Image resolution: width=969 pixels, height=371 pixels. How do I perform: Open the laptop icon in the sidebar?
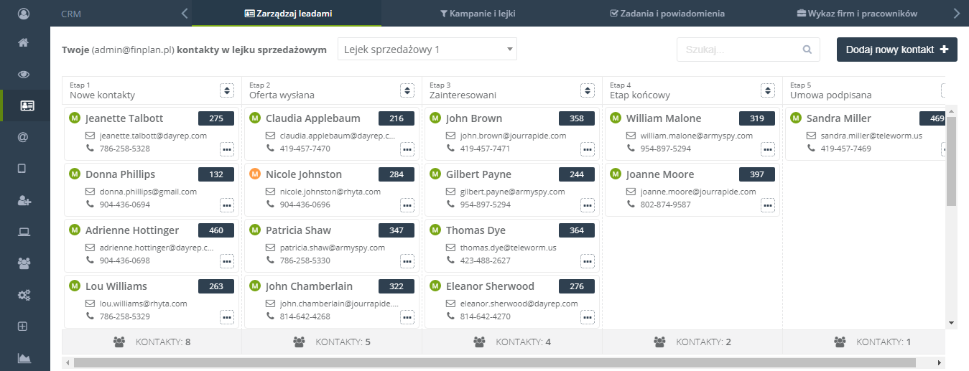pos(24,232)
